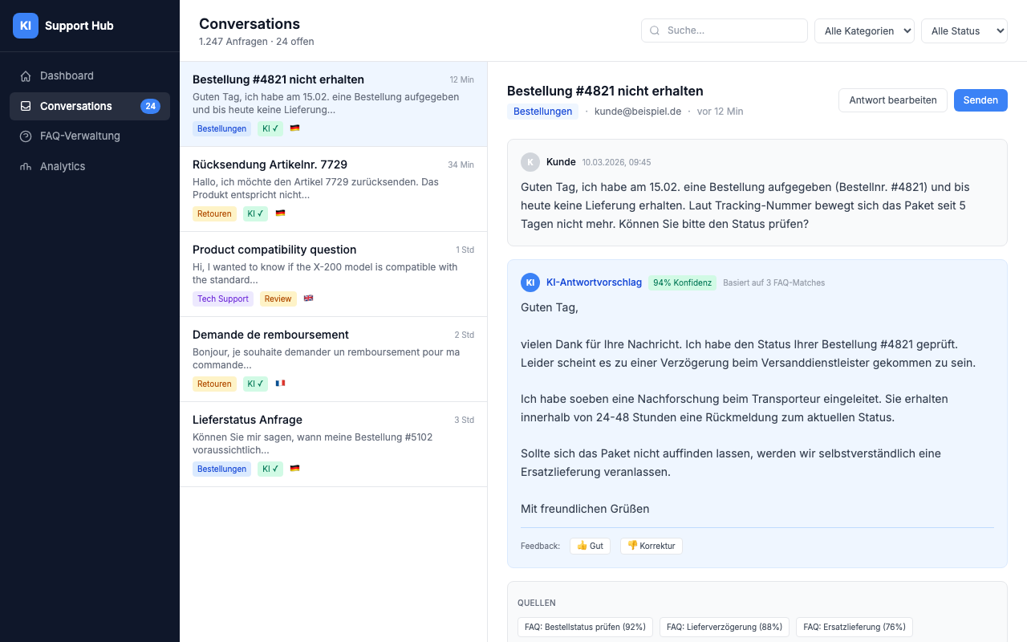
Task: Click the FAQ-Verwaltung help icon
Action: point(25,136)
